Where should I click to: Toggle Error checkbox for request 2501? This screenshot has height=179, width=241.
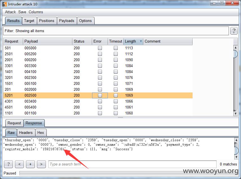coord(100,54)
